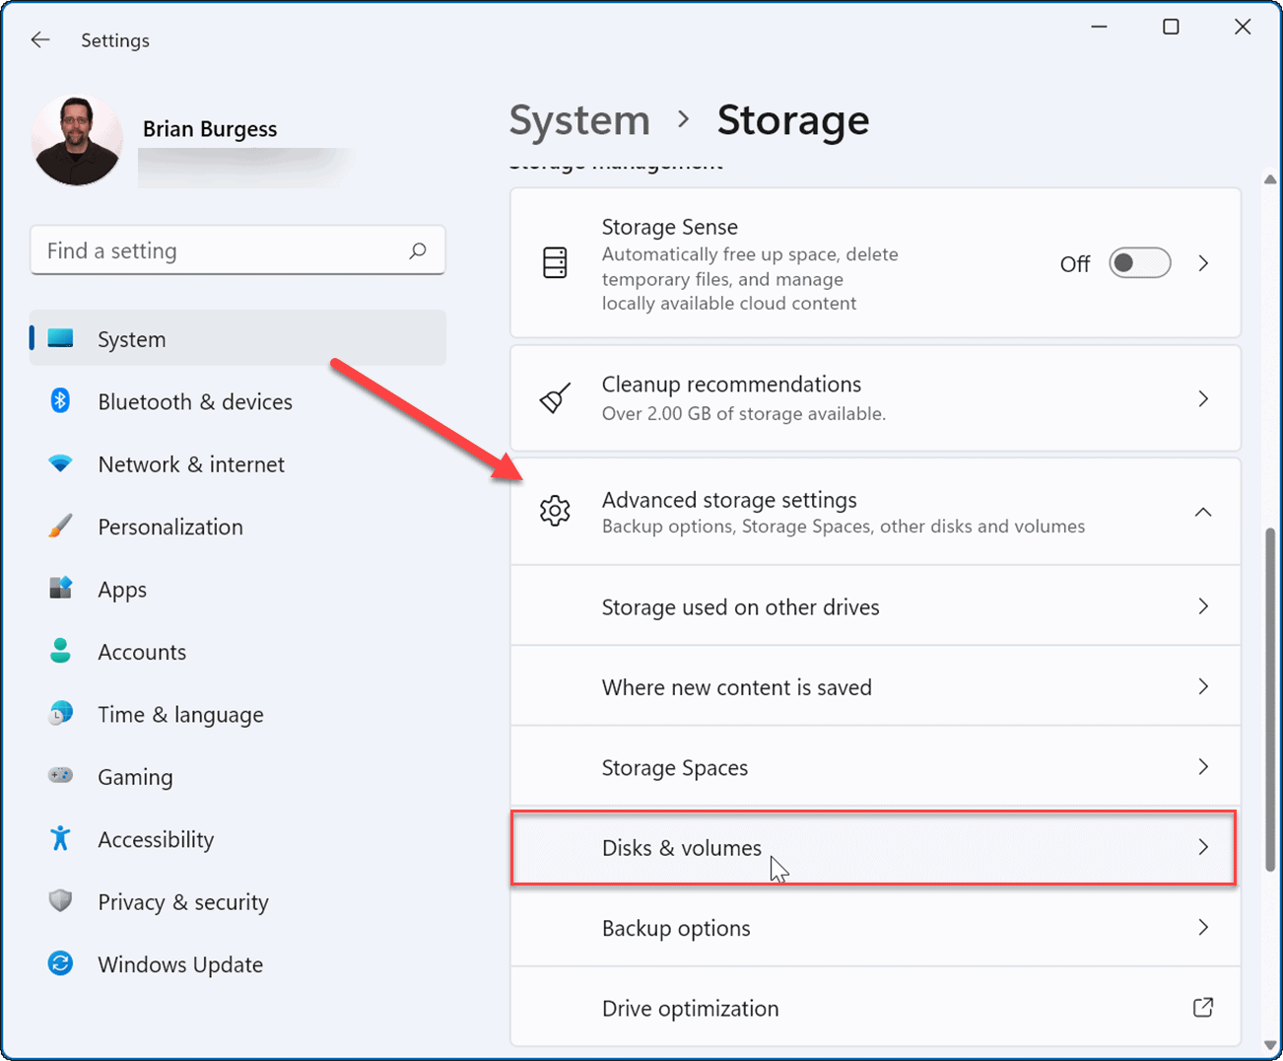Open Cleanup recommendations
Viewport: 1283px width, 1061px height.
875,398
